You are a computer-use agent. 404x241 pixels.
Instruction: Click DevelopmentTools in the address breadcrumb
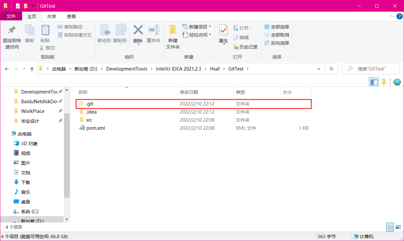click(x=127, y=69)
